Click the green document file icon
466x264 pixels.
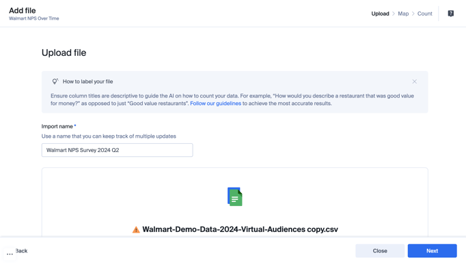pyautogui.click(x=235, y=196)
